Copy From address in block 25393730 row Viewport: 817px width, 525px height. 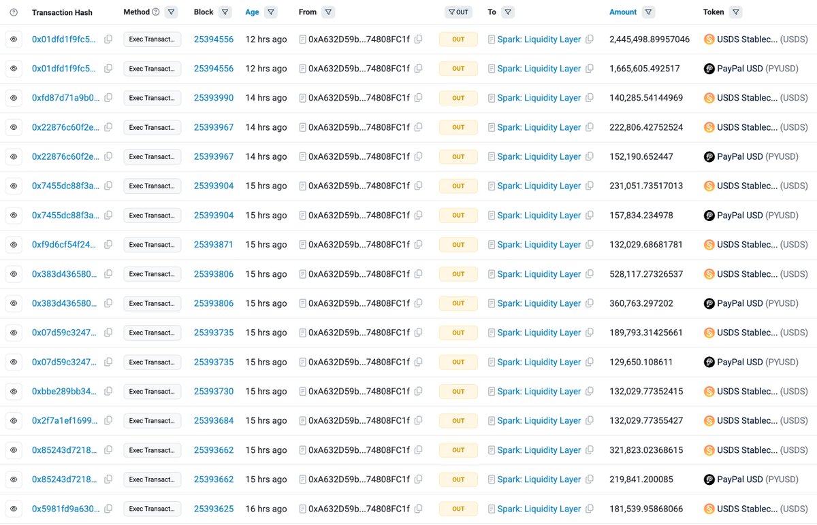coord(419,392)
